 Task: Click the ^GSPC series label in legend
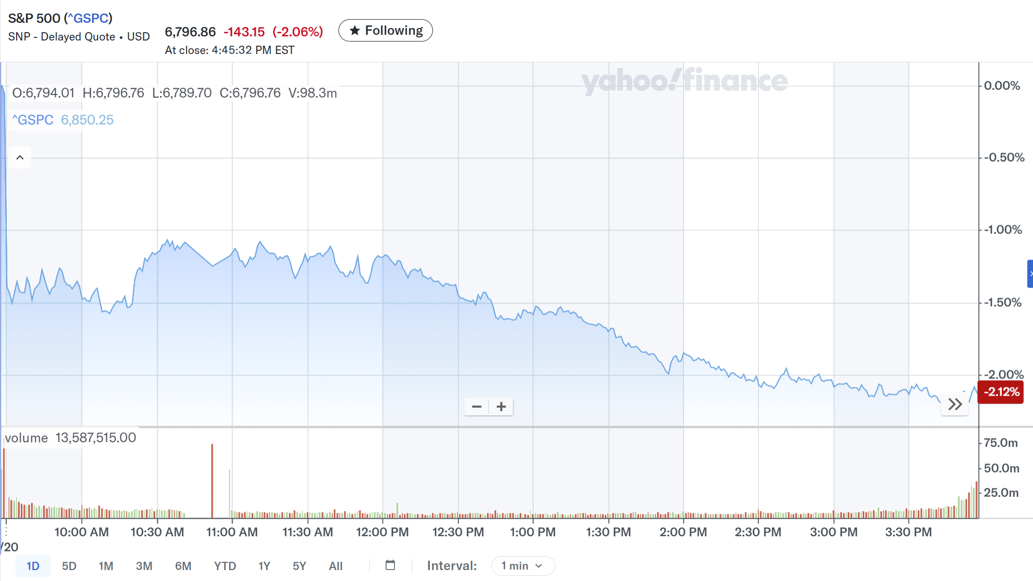click(33, 120)
